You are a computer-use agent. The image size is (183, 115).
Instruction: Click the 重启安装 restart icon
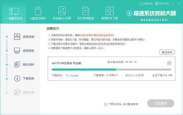[17, 92]
